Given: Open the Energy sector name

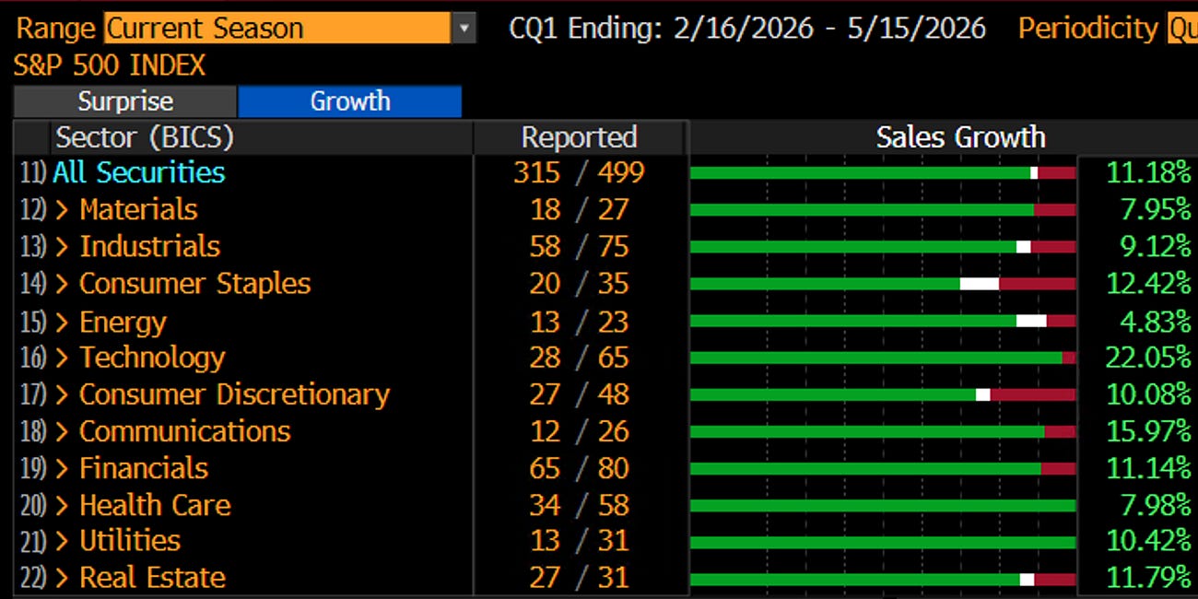Looking at the screenshot, I should [123, 322].
